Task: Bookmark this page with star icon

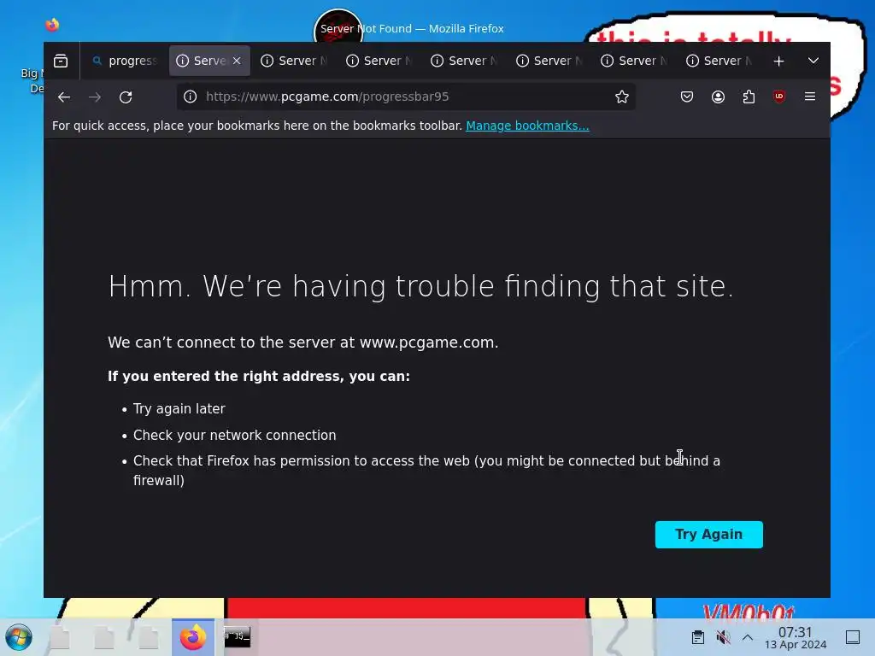Action: pyautogui.click(x=622, y=97)
